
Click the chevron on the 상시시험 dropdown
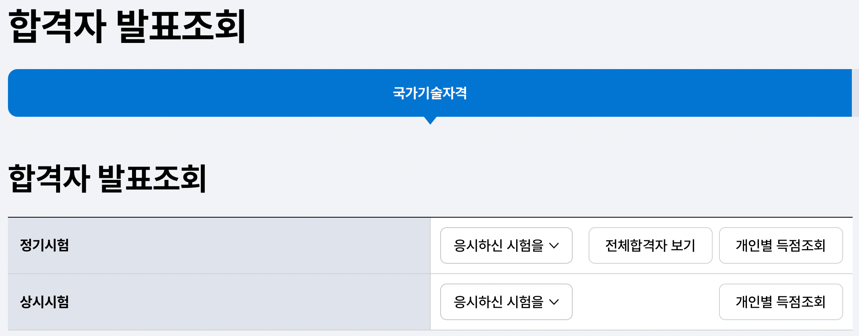tap(554, 302)
